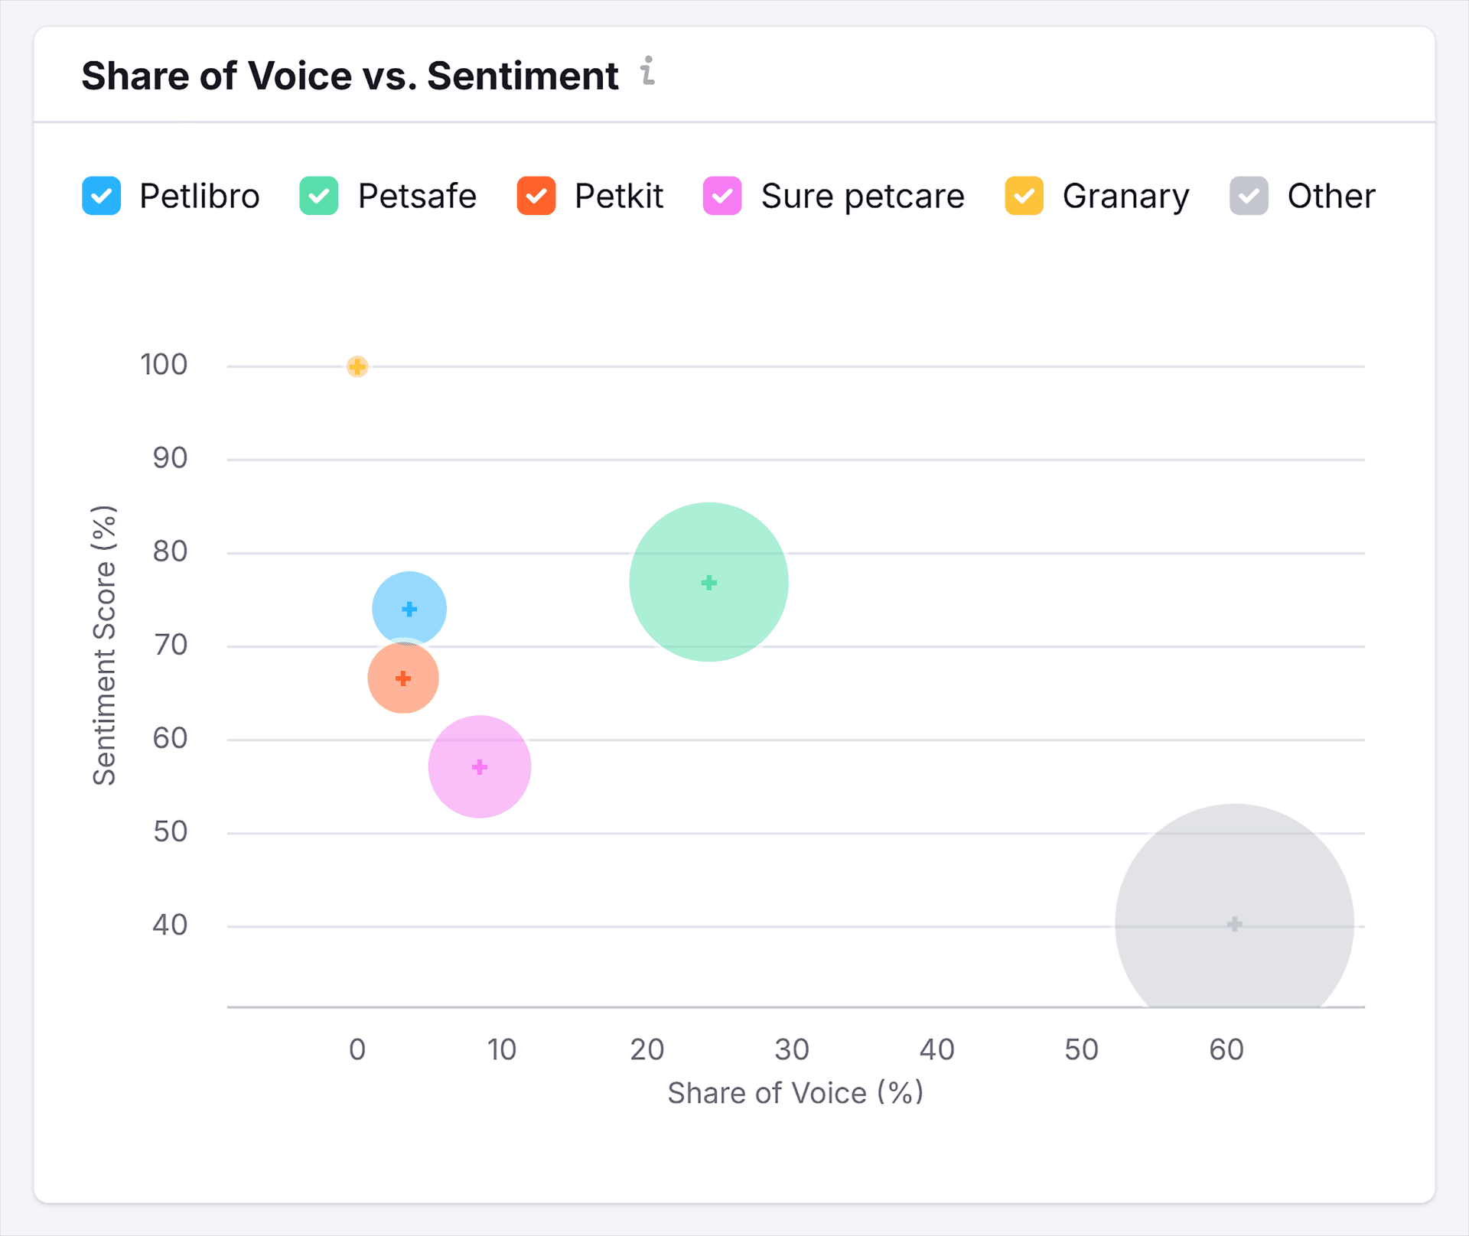Click the orange Petkit bubble
The height and width of the screenshot is (1236, 1469).
tap(402, 679)
